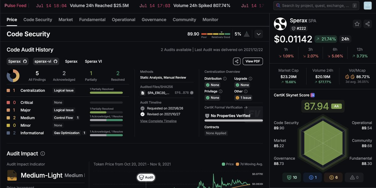Open the user avatar menu

367,6
